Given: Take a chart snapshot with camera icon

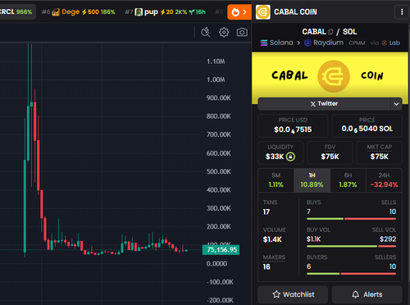Looking at the screenshot, I should click(x=242, y=32).
